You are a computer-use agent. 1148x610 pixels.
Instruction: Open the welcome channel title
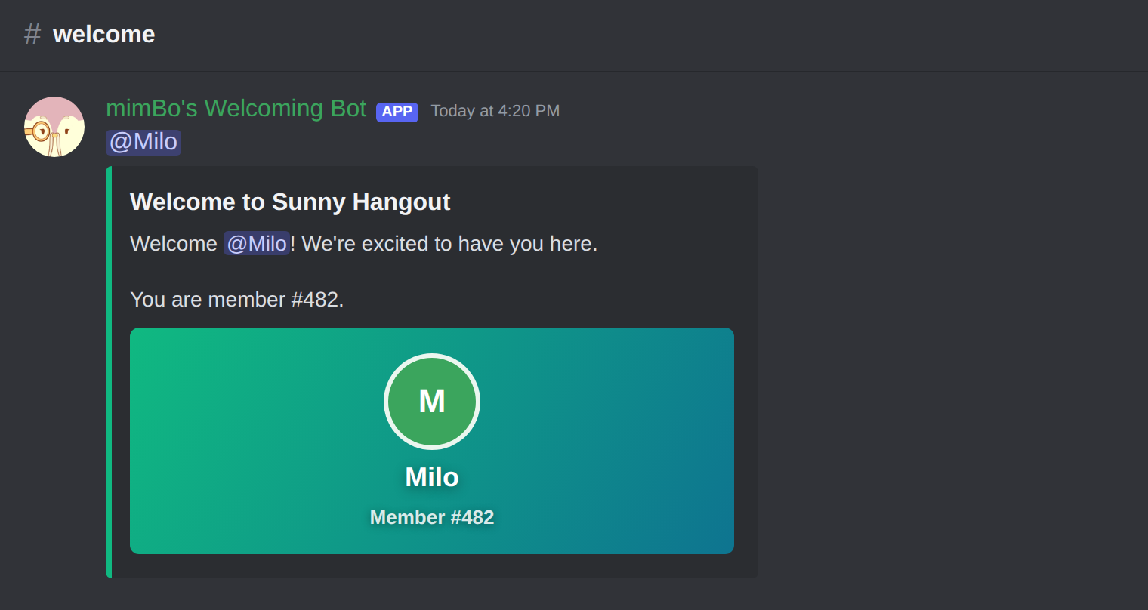pyautogui.click(x=104, y=34)
